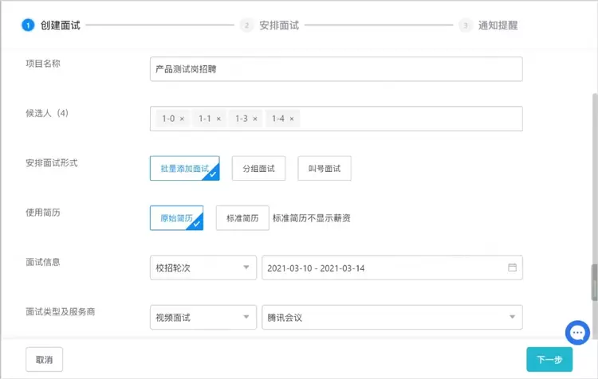598x379 pixels.
Task: Select 批量添加面试 interview format
Action: (x=184, y=168)
